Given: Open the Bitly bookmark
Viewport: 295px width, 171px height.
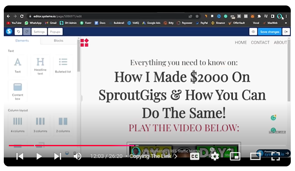Looking at the screenshot, I should point(169,23).
